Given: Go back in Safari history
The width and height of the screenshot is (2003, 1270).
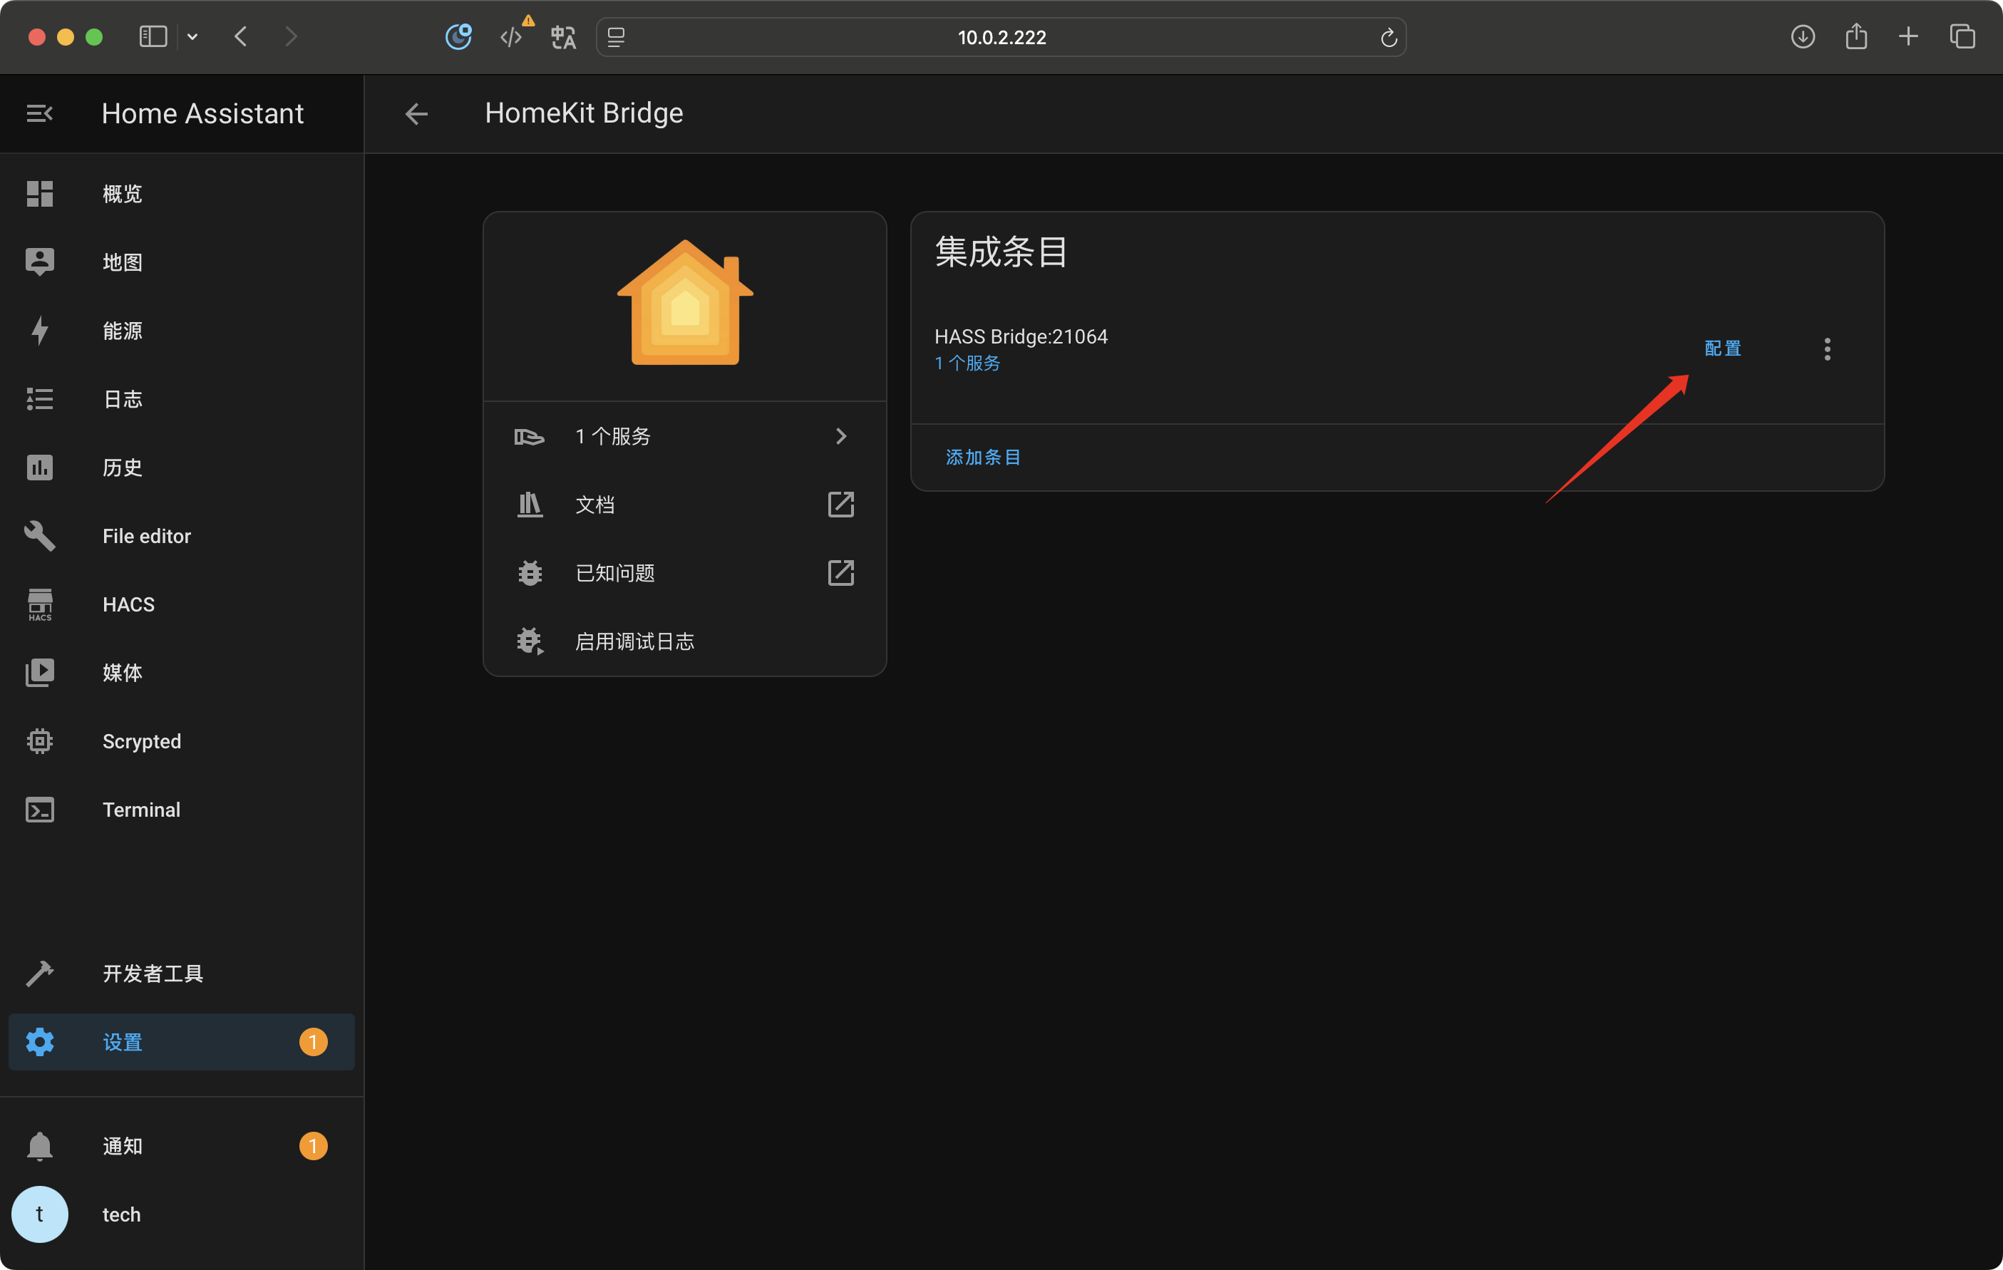Looking at the screenshot, I should (241, 36).
